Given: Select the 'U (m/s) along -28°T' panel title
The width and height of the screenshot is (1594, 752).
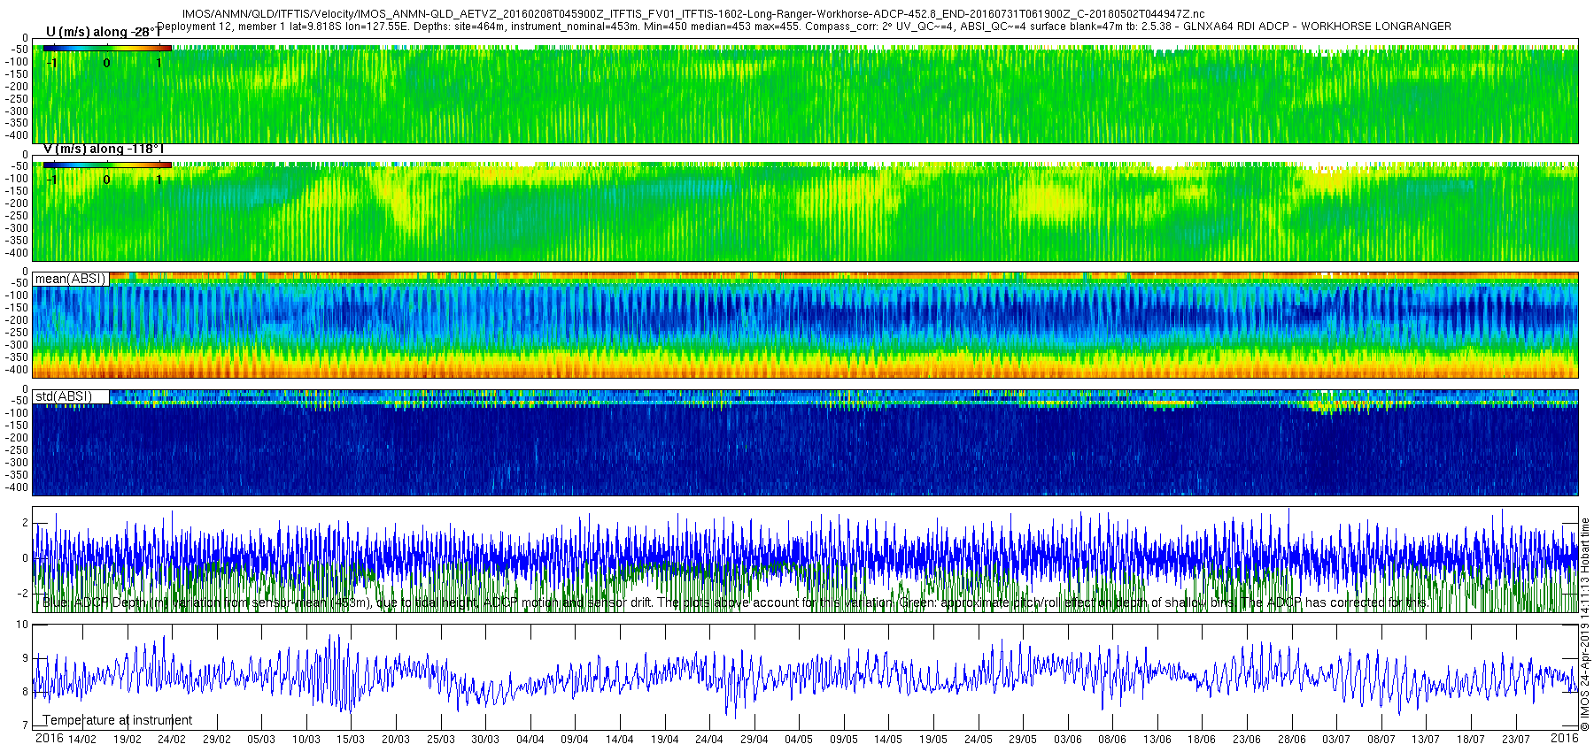Looking at the screenshot, I should coord(104,32).
